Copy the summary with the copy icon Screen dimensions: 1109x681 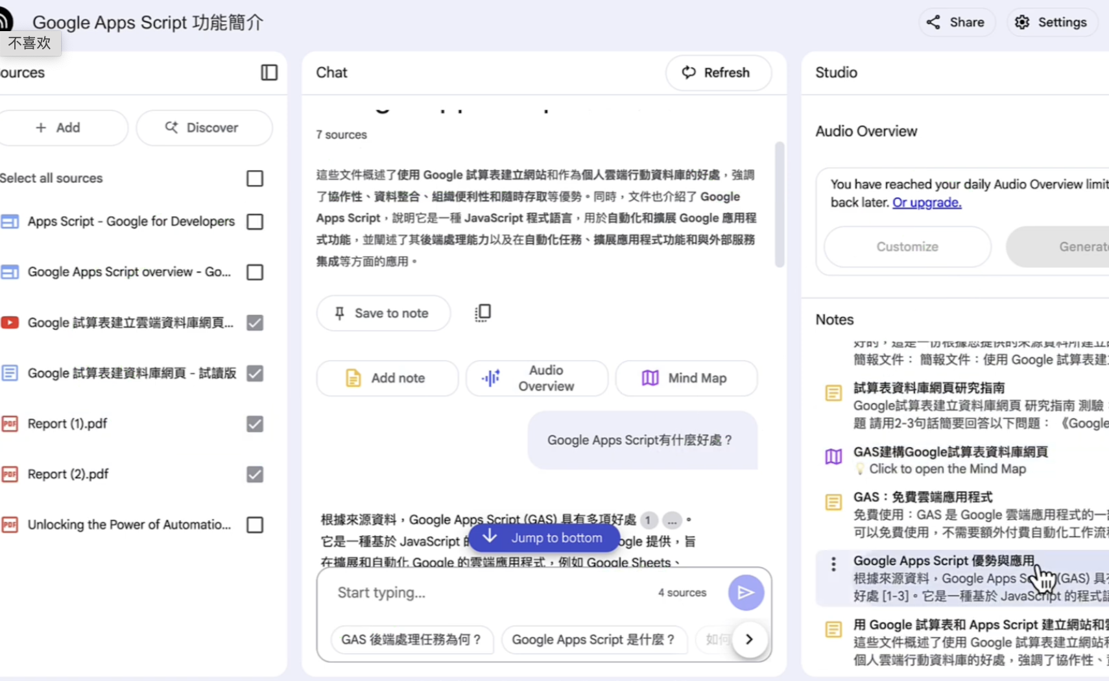483,313
